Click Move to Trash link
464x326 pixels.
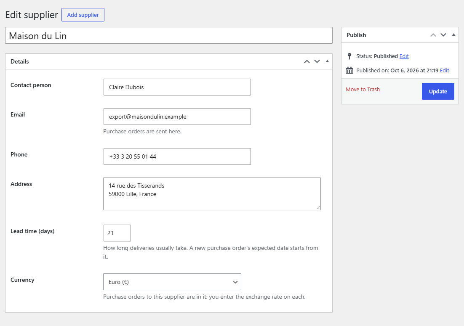[x=363, y=89]
